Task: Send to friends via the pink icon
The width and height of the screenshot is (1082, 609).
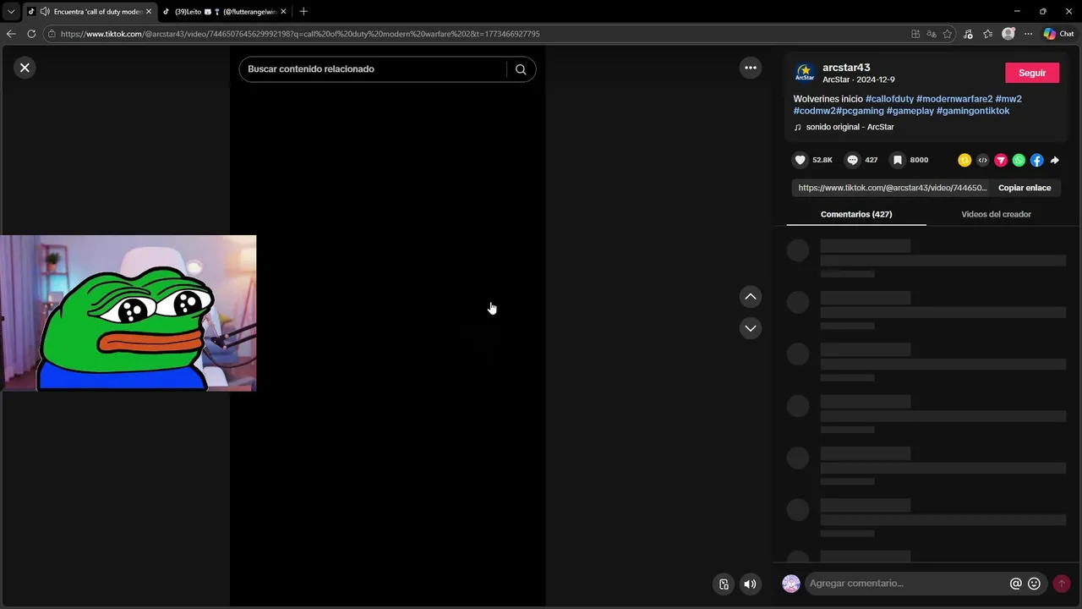Action: (1001, 160)
